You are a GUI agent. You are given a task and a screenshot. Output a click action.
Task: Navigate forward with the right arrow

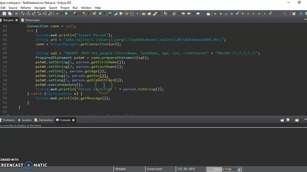pos(198,14)
